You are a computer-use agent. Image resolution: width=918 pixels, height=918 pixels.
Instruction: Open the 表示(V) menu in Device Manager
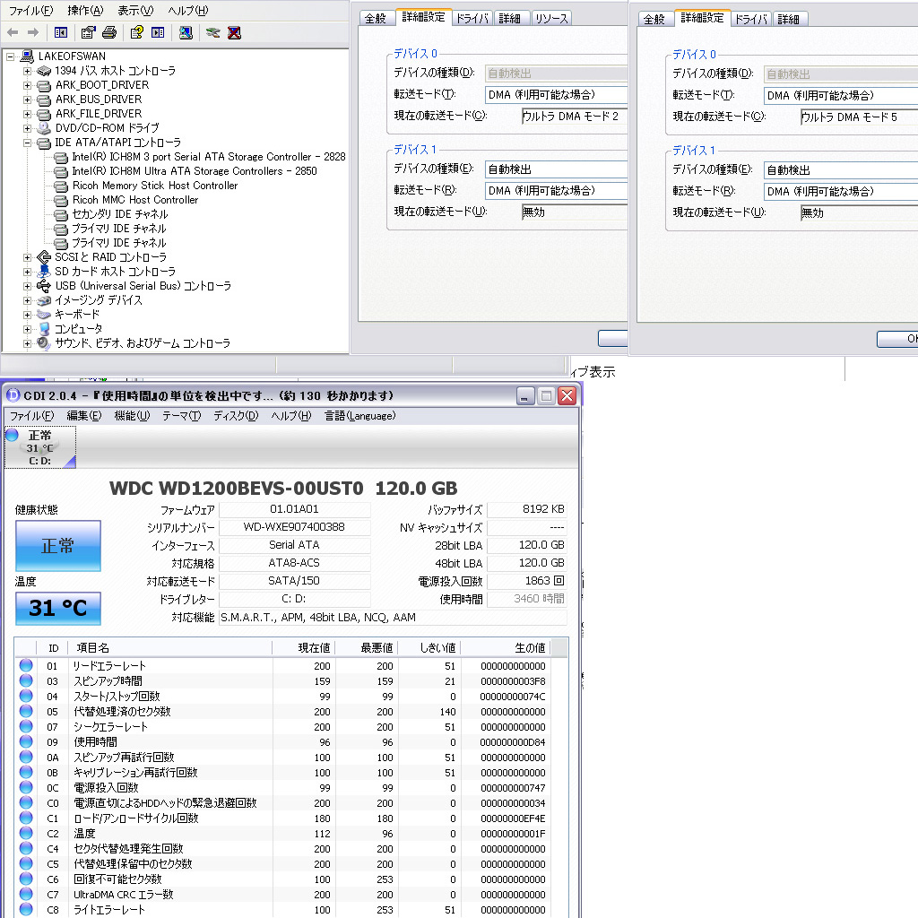(135, 11)
